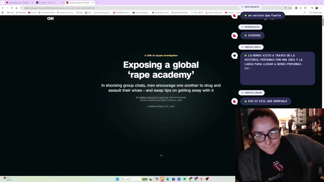Reload the page with the refresh icon
The height and width of the screenshot is (182, 324).
[12, 8]
